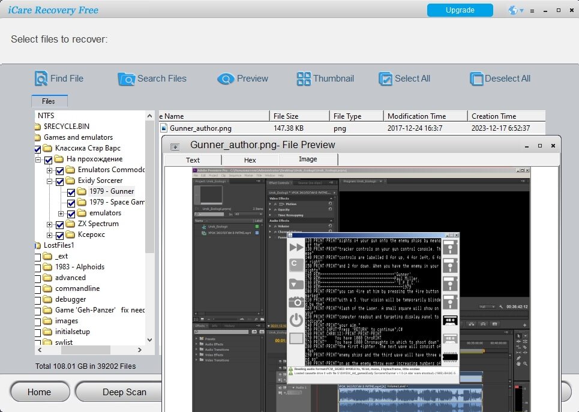The height and width of the screenshot is (412, 579).
Task: Switch to the Text preview tab
Action: click(193, 160)
